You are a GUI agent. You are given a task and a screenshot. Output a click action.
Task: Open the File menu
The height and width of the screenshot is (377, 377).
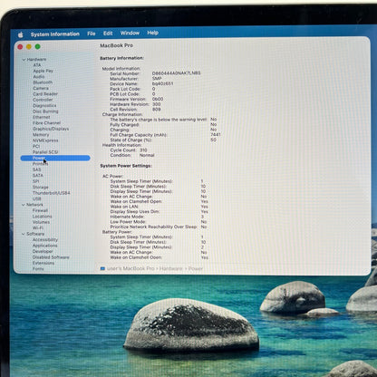(92, 34)
